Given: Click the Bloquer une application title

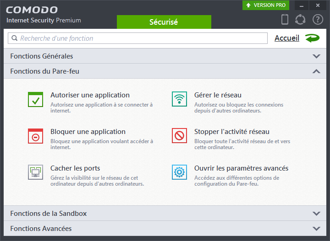Looking at the screenshot, I should (x=88, y=132).
